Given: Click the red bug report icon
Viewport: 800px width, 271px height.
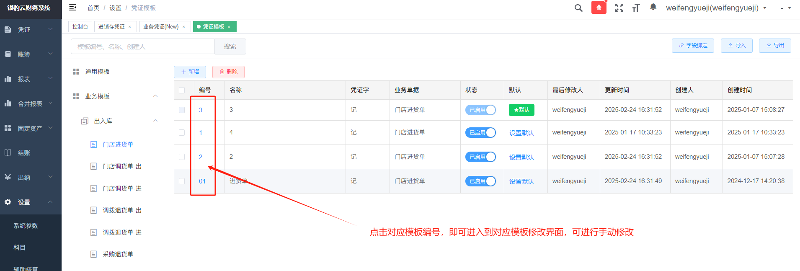Looking at the screenshot, I should coord(599,8).
